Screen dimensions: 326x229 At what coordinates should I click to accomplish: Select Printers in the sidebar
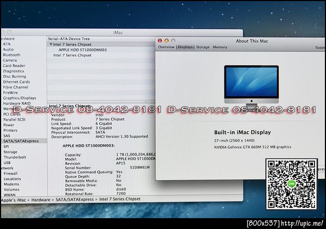10,130
